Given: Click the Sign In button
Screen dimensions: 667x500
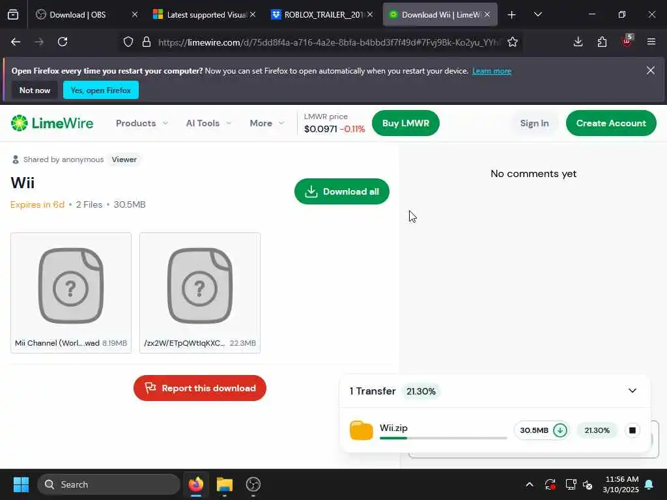Looking at the screenshot, I should pos(534,123).
